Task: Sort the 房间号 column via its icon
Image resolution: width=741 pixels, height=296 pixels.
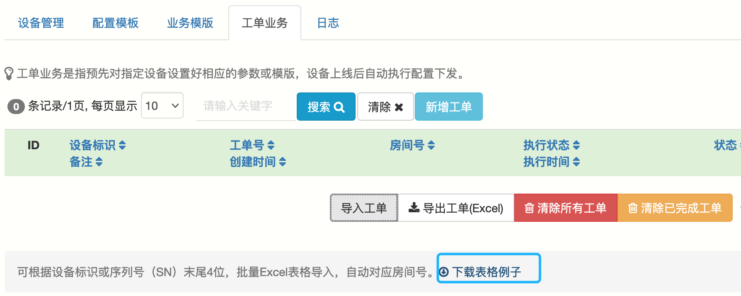Action: click(431, 145)
